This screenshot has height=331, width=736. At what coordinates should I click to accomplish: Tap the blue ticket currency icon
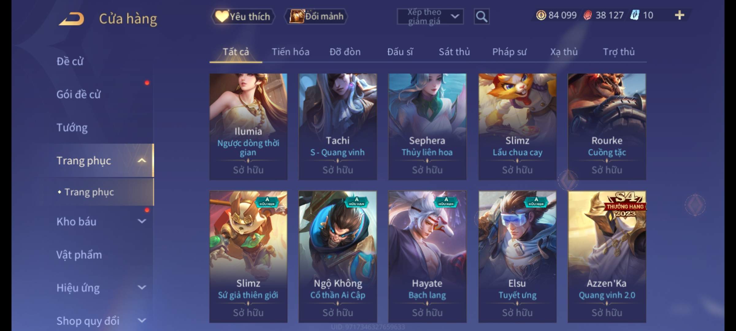[634, 15]
